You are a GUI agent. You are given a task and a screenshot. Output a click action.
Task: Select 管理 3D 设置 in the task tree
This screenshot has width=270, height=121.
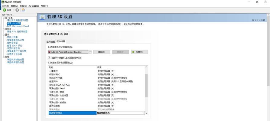14,23
